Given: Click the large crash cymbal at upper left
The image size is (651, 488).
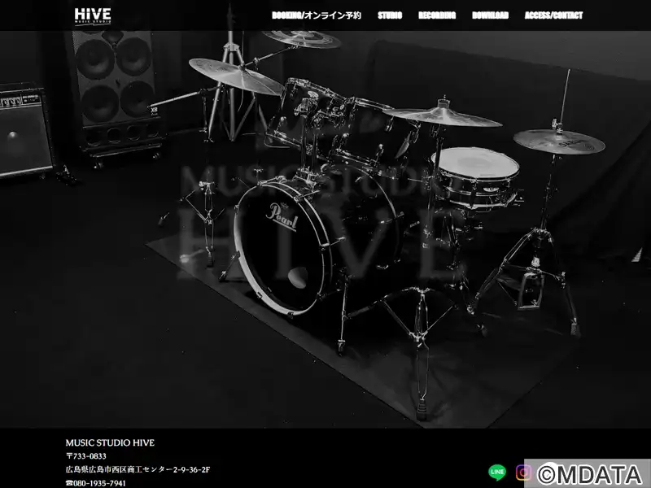Looking at the screenshot, I should click(236, 76).
